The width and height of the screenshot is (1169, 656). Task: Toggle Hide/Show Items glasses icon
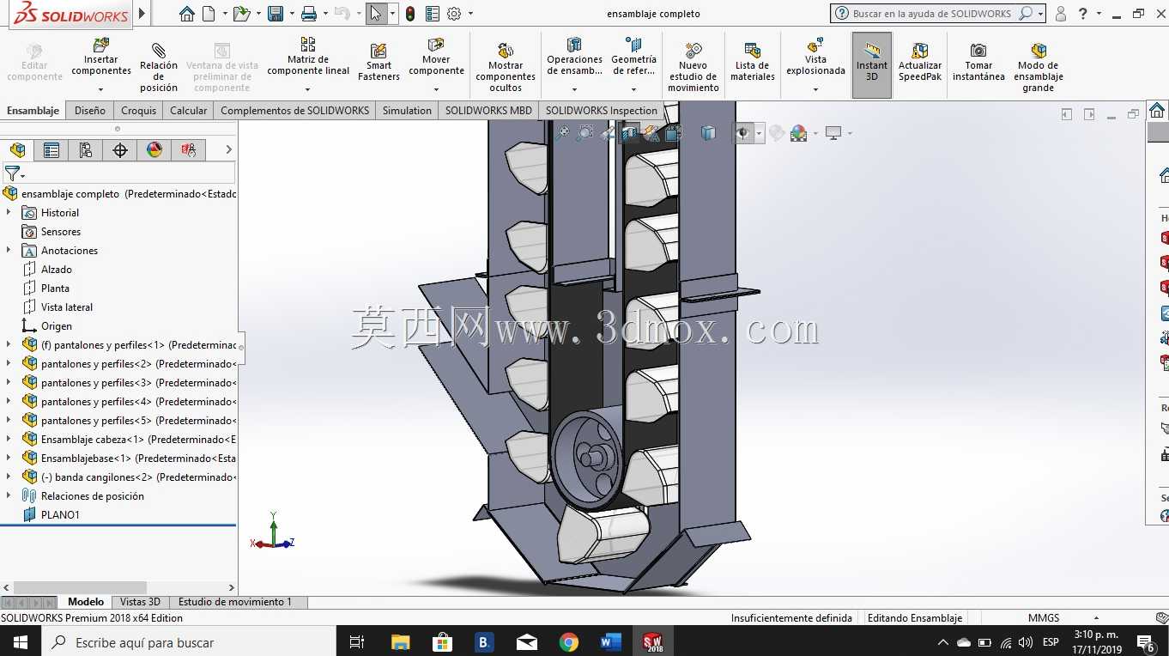(x=744, y=133)
